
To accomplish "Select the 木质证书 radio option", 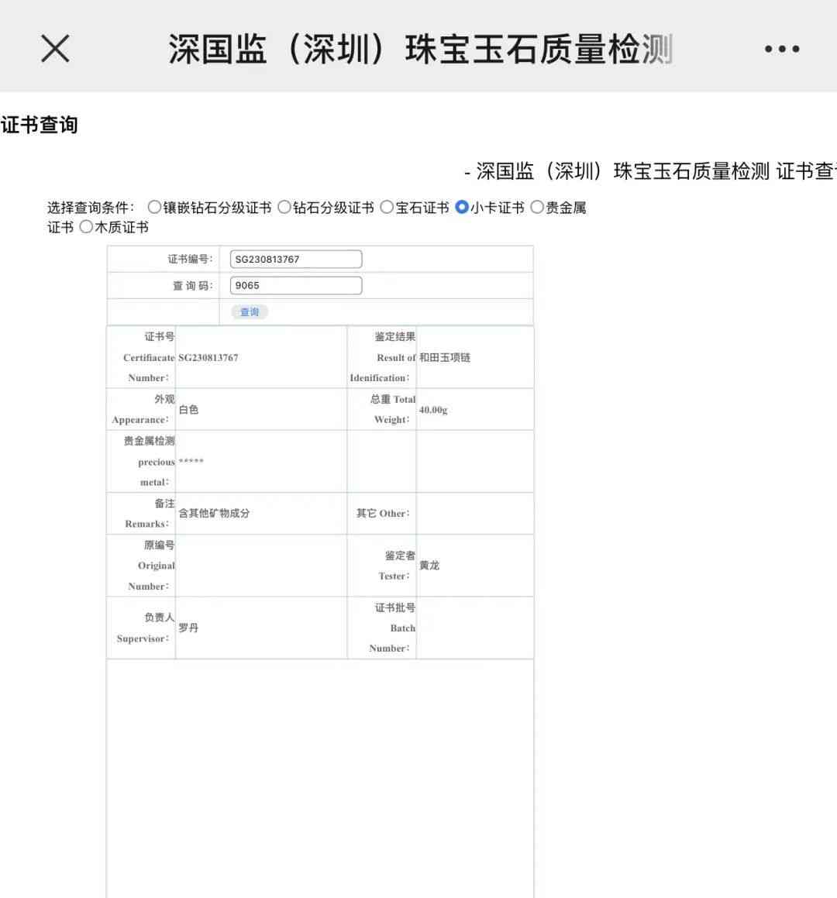I will pos(86,227).
